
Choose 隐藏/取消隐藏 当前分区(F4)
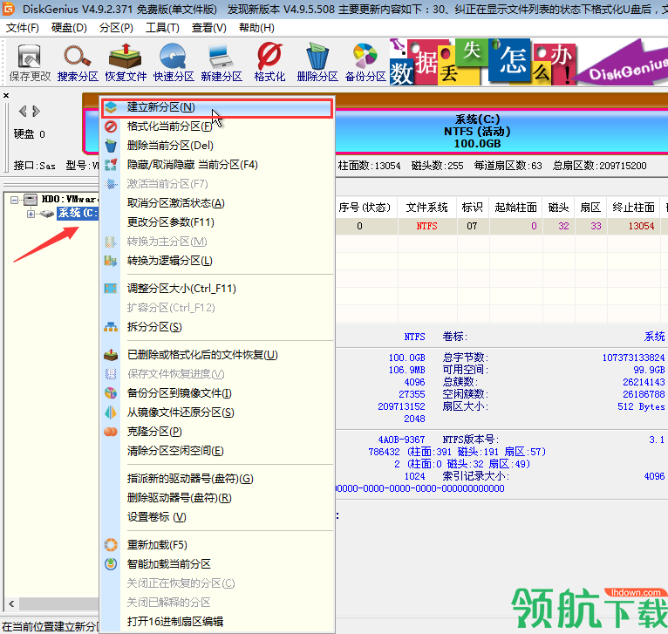(217, 165)
